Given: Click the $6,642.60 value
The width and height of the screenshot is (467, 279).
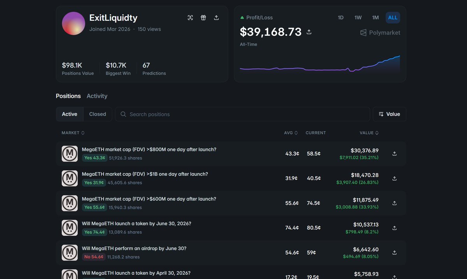Looking at the screenshot, I should click(367, 249).
